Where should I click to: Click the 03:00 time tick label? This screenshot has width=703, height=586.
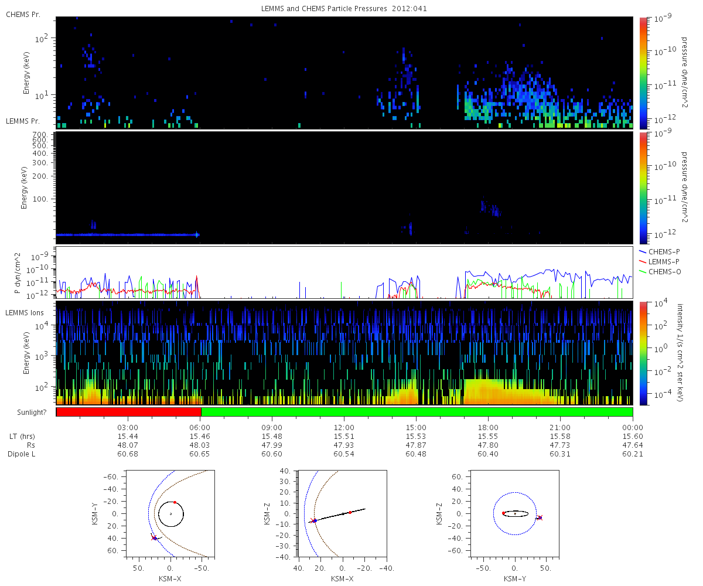point(128,428)
